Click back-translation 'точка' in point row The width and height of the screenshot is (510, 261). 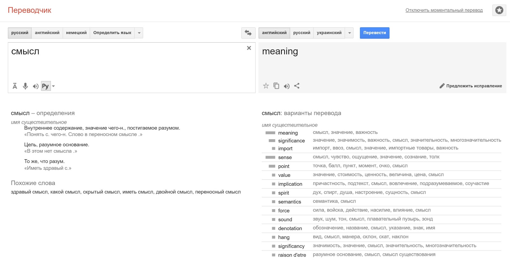click(319, 166)
